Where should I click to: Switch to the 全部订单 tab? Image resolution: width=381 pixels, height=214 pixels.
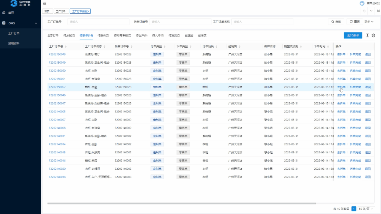coord(53,35)
